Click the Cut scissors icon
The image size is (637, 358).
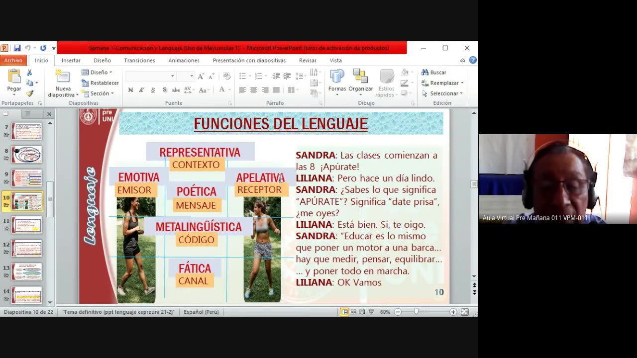tap(30, 73)
